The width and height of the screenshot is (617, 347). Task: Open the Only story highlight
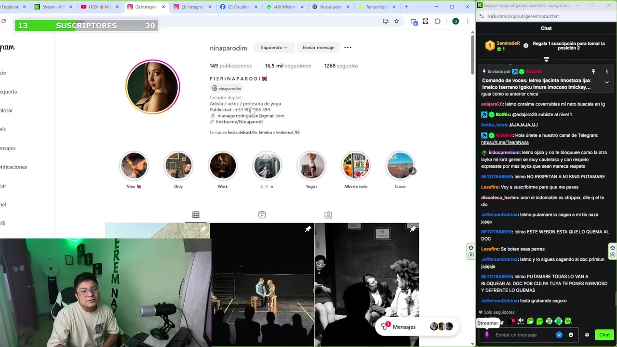178,166
